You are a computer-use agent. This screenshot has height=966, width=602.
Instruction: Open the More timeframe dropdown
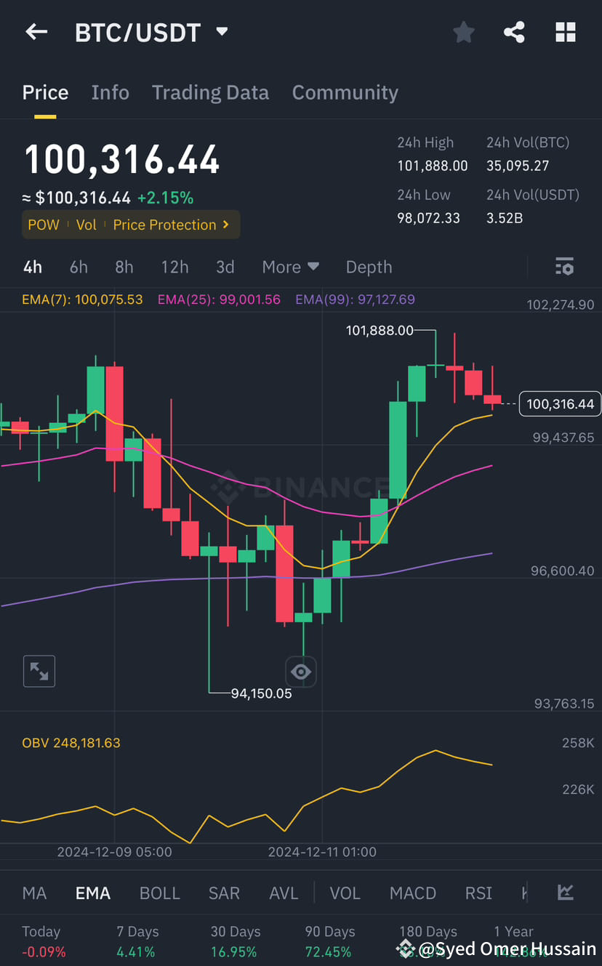(290, 267)
